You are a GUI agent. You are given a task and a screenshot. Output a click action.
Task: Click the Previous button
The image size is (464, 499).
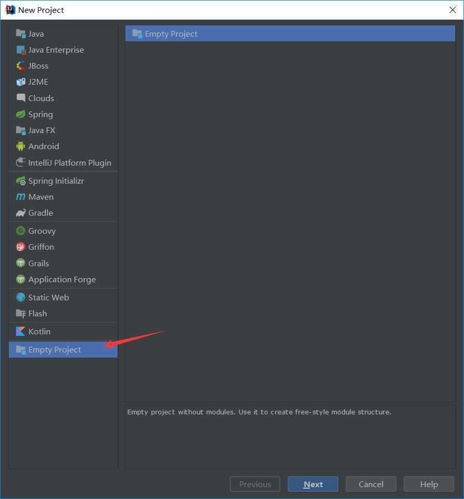[255, 484]
